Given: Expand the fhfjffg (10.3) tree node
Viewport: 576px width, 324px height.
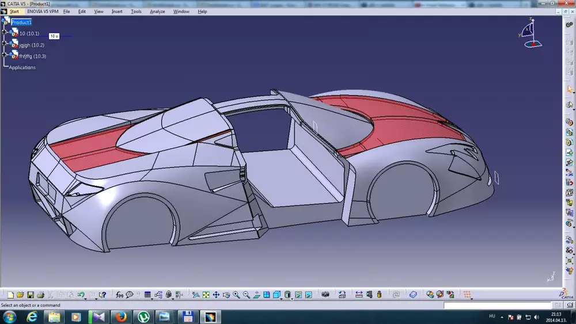Looking at the screenshot, I should click(5, 55).
